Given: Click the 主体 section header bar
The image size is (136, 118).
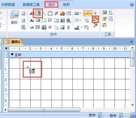Looking at the screenshot, I should pyautogui.click(x=70, y=55).
